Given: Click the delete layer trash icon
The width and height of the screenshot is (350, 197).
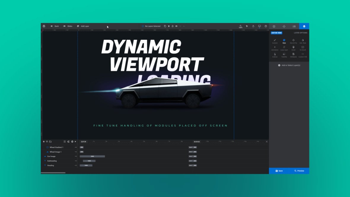Looking at the screenshot, I should pos(169,26).
